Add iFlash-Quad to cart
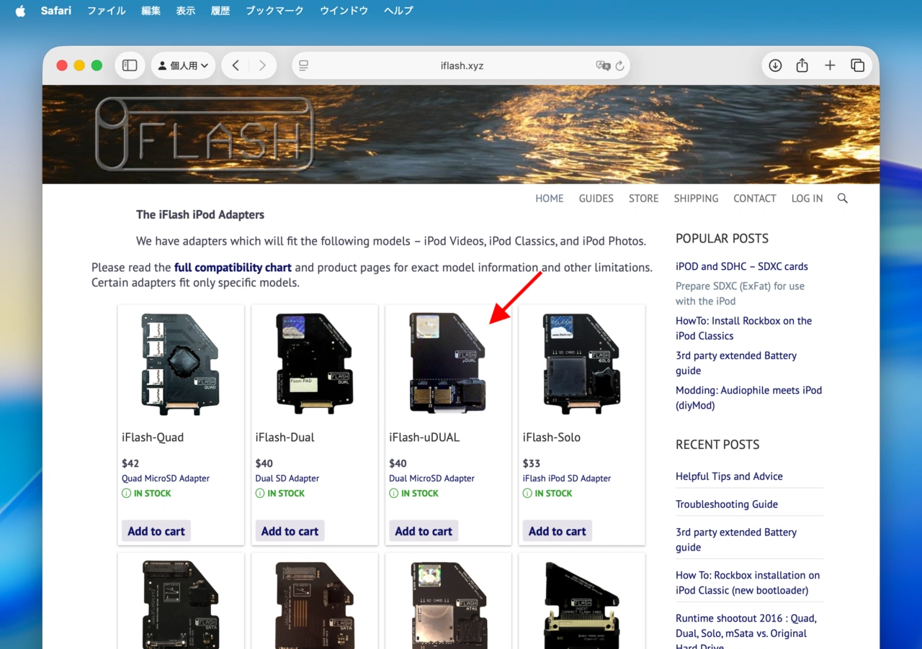 [156, 531]
